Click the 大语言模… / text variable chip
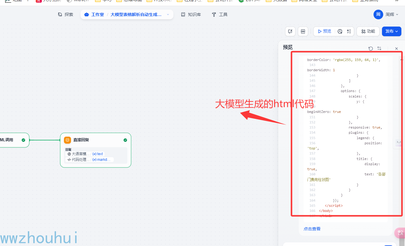The height and width of the screenshot is (246, 405). [85, 154]
